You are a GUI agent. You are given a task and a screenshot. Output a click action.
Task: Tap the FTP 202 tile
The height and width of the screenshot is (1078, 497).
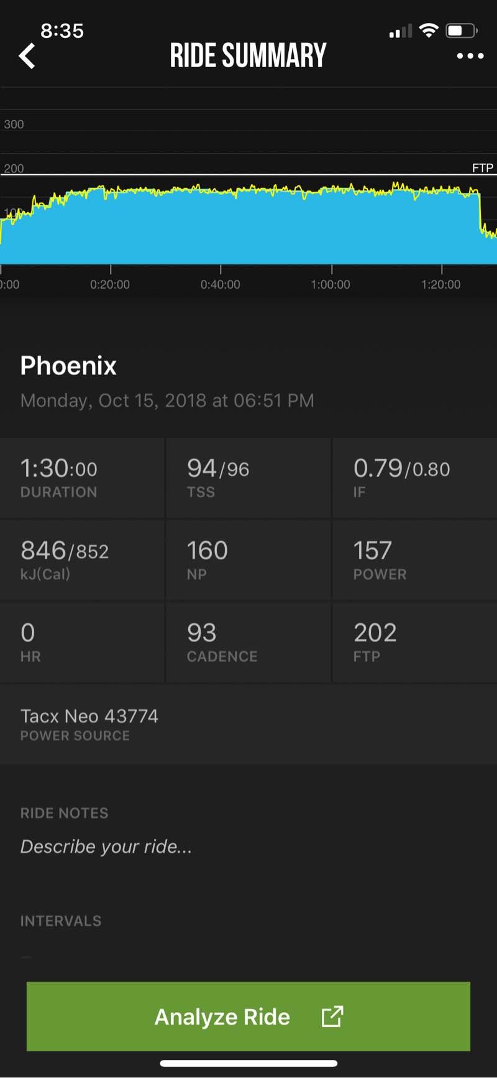pyautogui.click(x=414, y=642)
